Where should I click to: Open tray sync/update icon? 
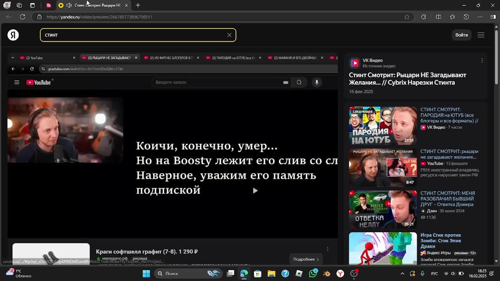412,274
